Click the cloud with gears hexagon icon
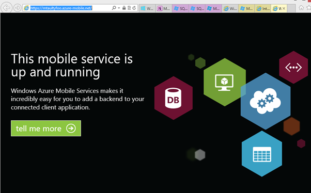Viewport: 311px width, 193px height. pyautogui.click(x=266, y=101)
